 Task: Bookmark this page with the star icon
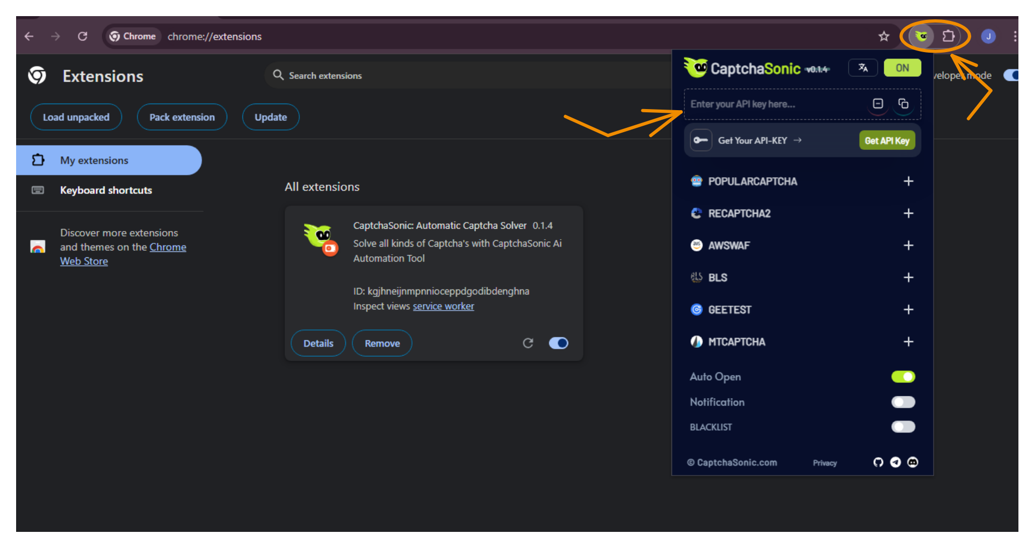tap(884, 37)
